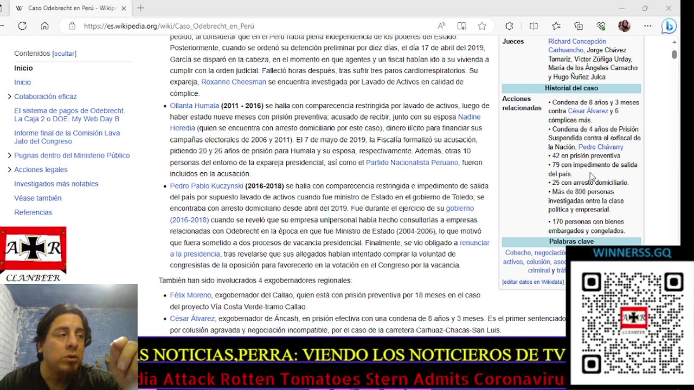The width and height of the screenshot is (694, 390).
Task: Expand Pugnas dentro del Ministerio Público section
Action: pyautogui.click(x=9, y=155)
